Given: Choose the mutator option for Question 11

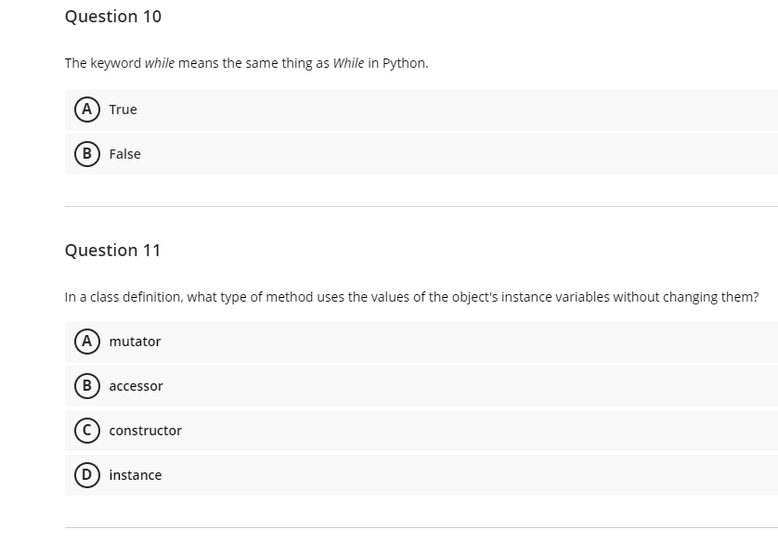Looking at the screenshot, I should 135,342.
